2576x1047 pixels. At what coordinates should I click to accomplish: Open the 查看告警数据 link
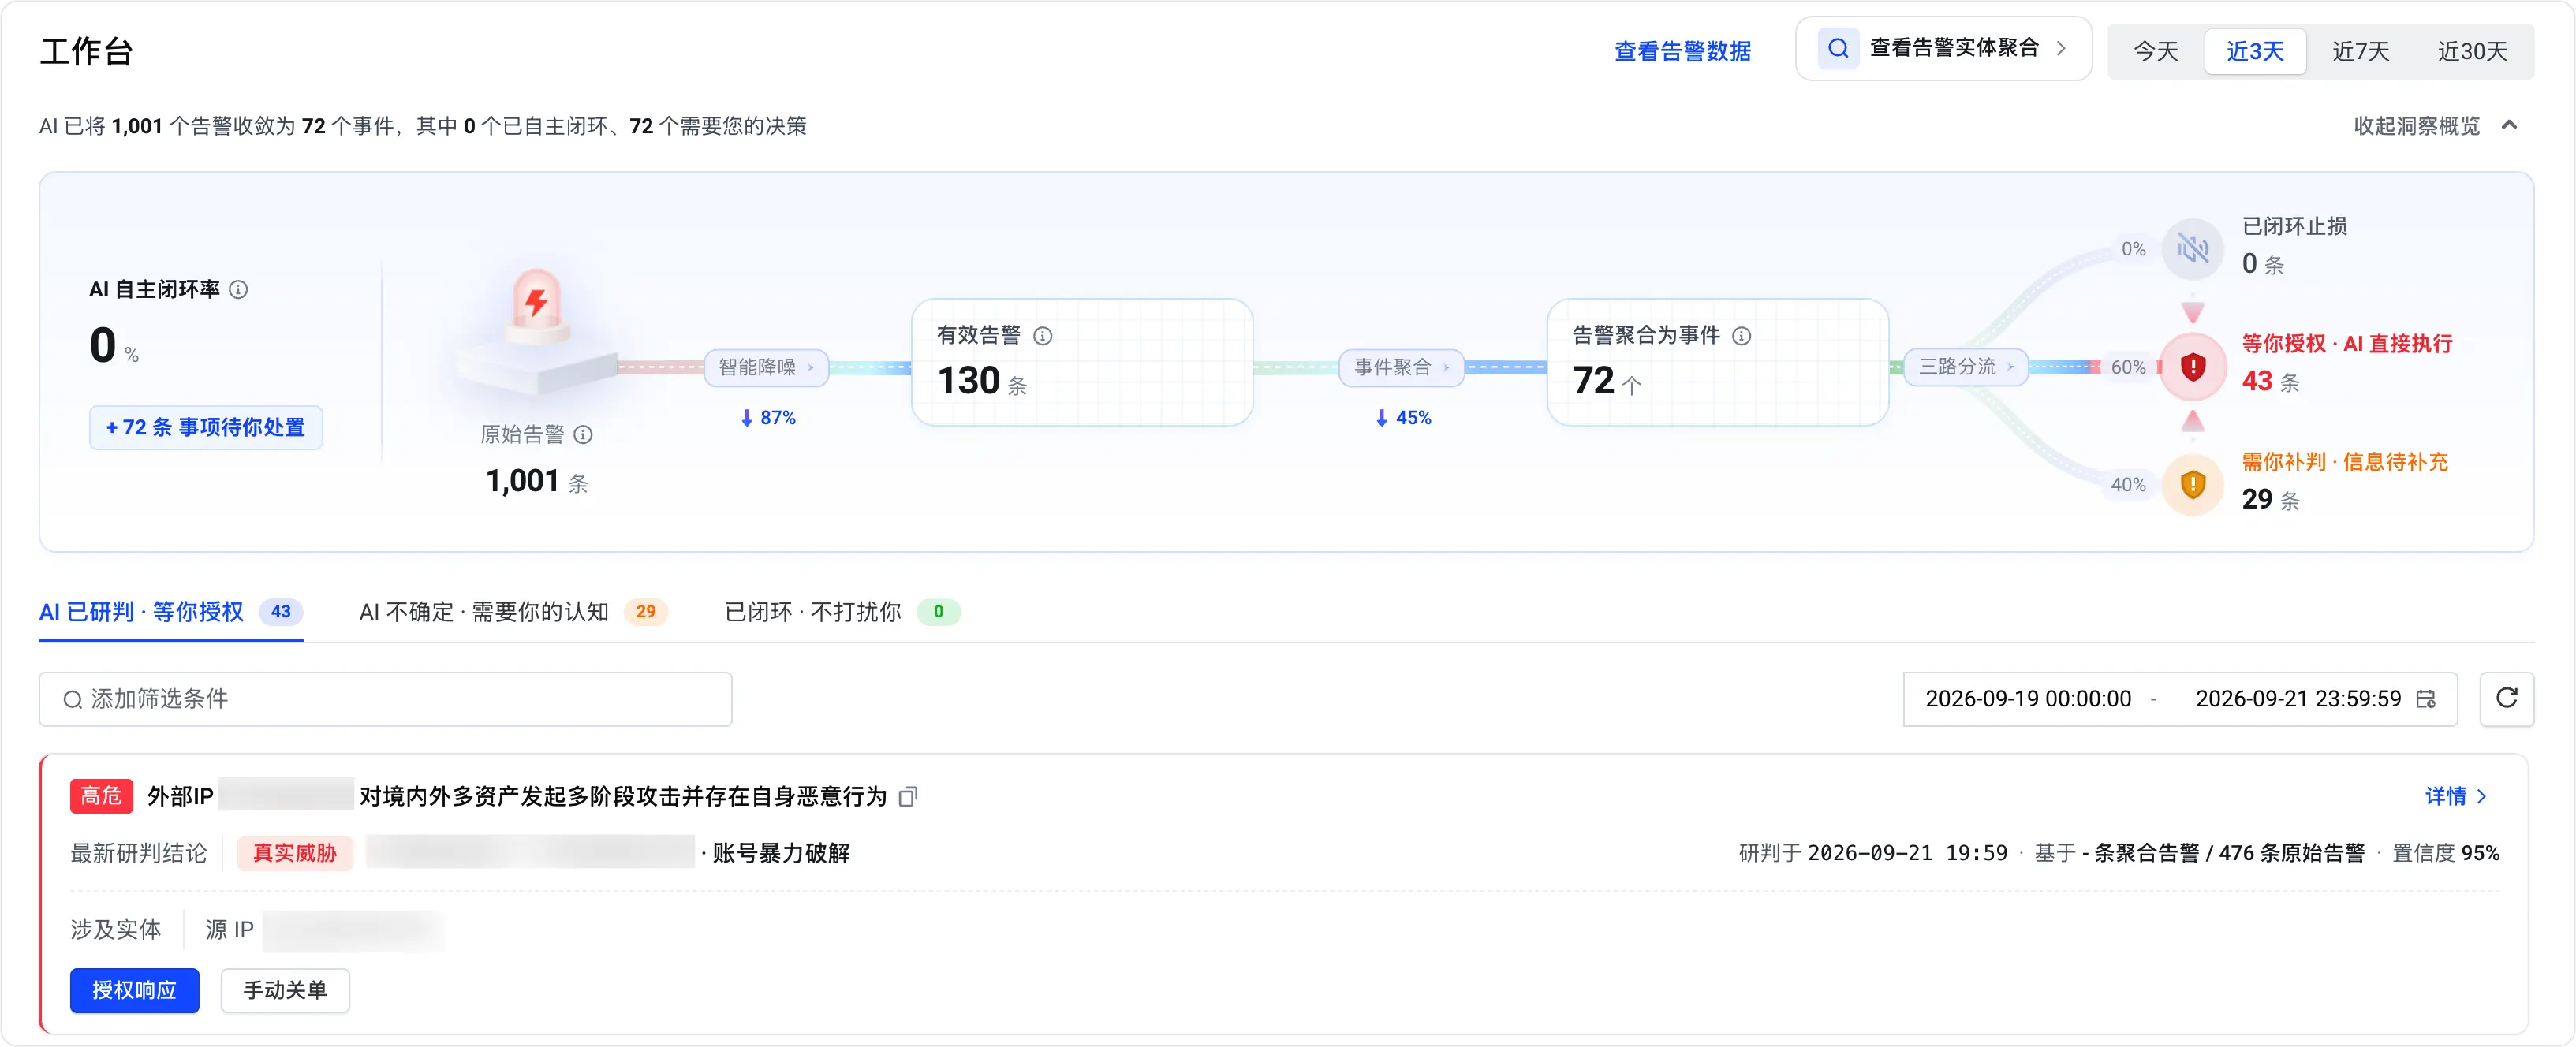1682,51
